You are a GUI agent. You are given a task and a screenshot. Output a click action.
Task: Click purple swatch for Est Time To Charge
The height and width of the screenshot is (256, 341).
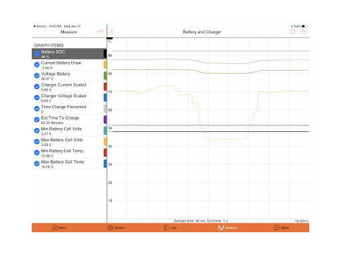105,119
